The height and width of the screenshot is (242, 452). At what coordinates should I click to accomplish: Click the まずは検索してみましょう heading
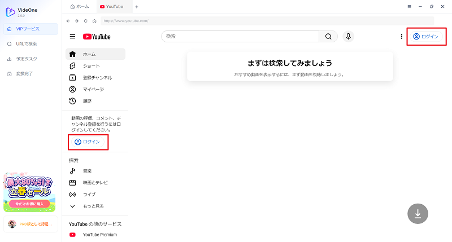click(x=290, y=63)
